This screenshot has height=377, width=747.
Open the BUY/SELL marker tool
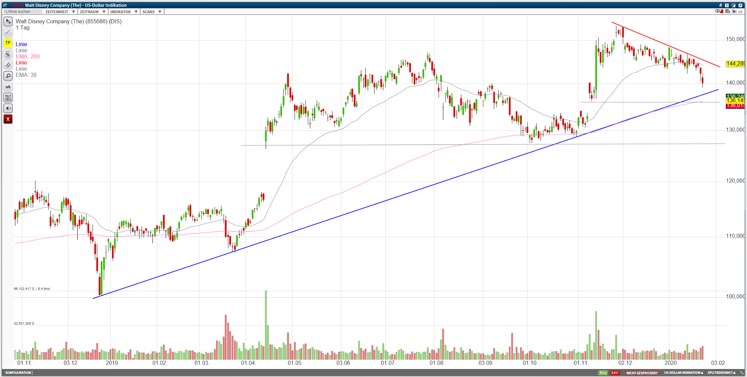coord(8,97)
